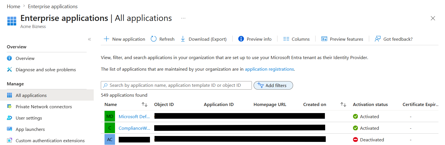The width and height of the screenshot is (445, 145).
Task: Click the App launchers icon
Action: coord(9,129)
